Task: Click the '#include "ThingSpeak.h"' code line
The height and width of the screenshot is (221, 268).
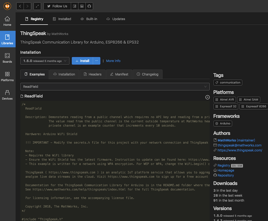Action: pyautogui.click(x=42, y=219)
